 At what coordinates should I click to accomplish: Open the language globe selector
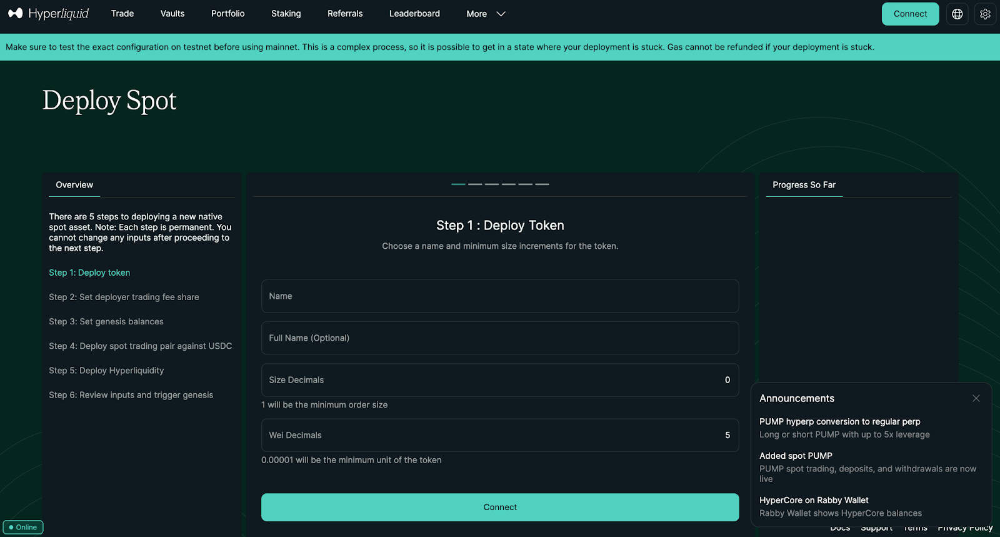click(957, 14)
